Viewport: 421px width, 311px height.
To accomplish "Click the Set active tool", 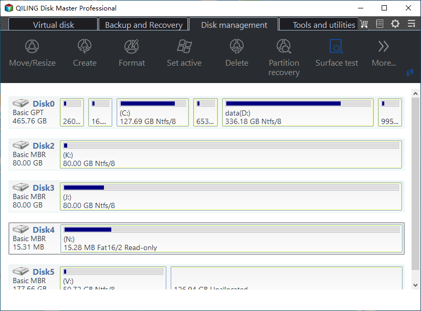I will [184, 53].
